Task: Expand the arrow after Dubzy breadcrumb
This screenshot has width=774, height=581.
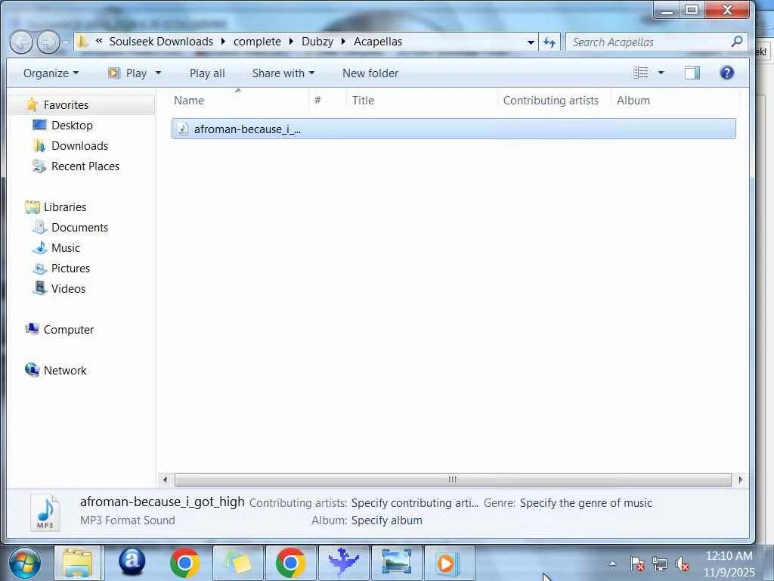Action: pyautogui.click(x=344, y=42)
